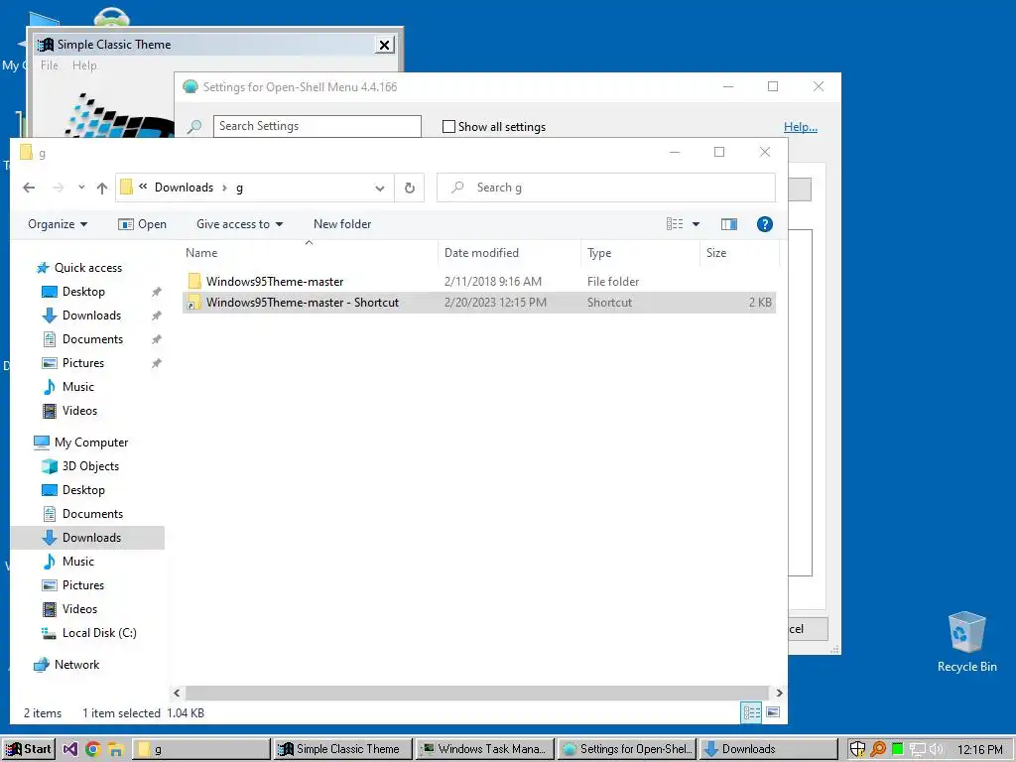Open recent locations dropdown arrow

point(81,188)
